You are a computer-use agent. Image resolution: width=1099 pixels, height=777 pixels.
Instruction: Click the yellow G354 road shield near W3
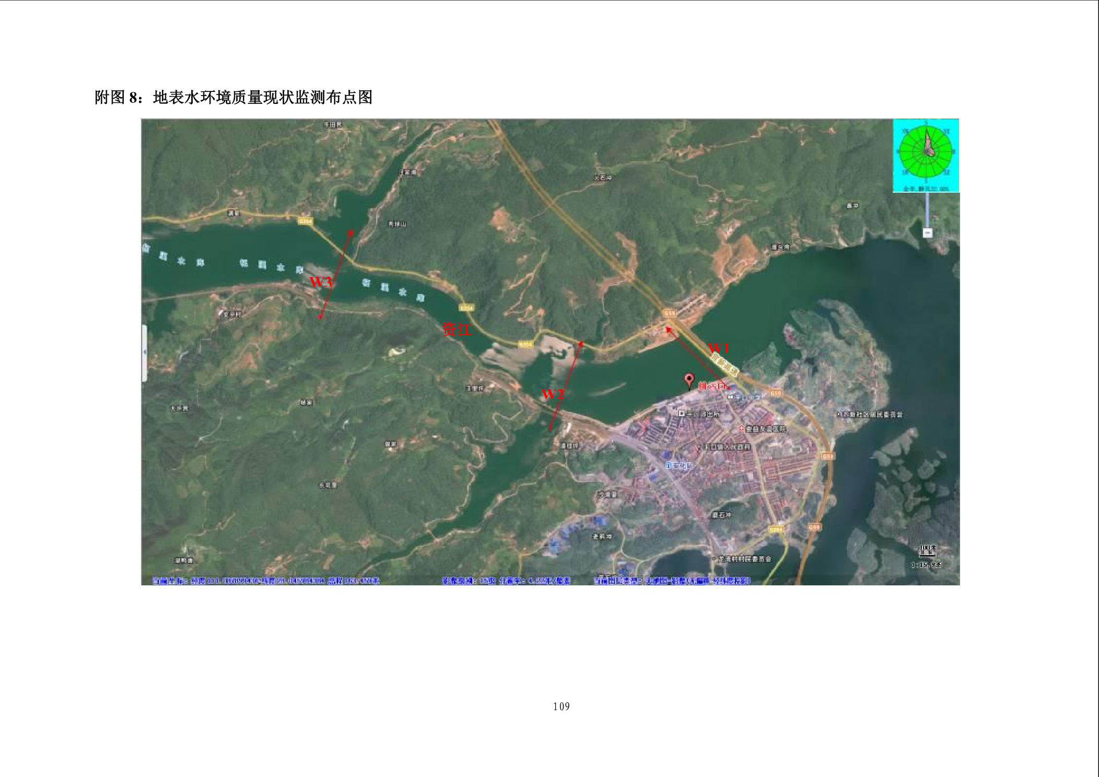[305, 221]
